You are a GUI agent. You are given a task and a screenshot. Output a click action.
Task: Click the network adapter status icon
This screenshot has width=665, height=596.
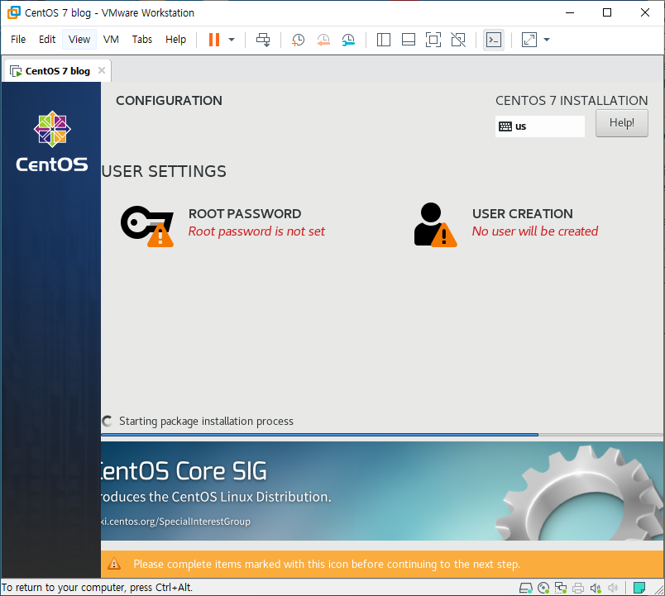click(x=561, y=588)
